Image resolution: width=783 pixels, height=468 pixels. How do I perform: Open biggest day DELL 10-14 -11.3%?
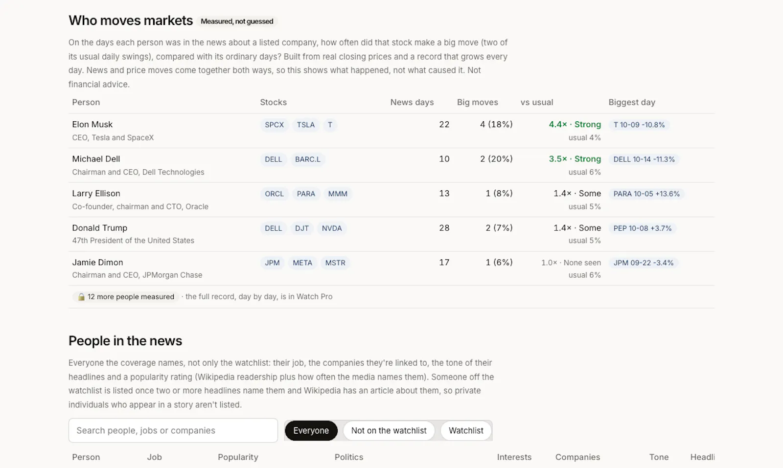pos(644,159)
